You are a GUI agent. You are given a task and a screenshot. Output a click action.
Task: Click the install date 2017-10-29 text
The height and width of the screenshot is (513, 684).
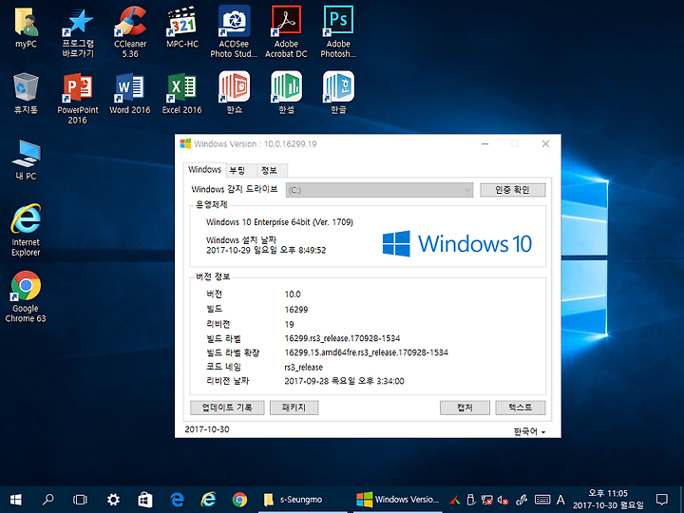(266, 251)
